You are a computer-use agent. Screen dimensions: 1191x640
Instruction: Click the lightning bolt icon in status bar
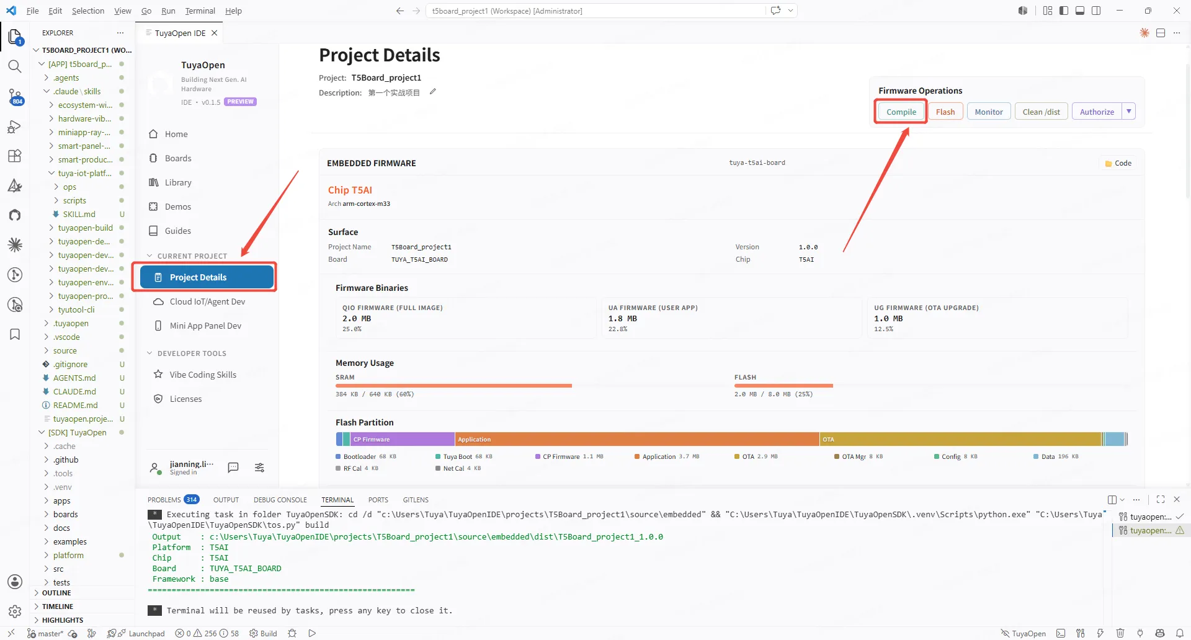coord(1100,633)
